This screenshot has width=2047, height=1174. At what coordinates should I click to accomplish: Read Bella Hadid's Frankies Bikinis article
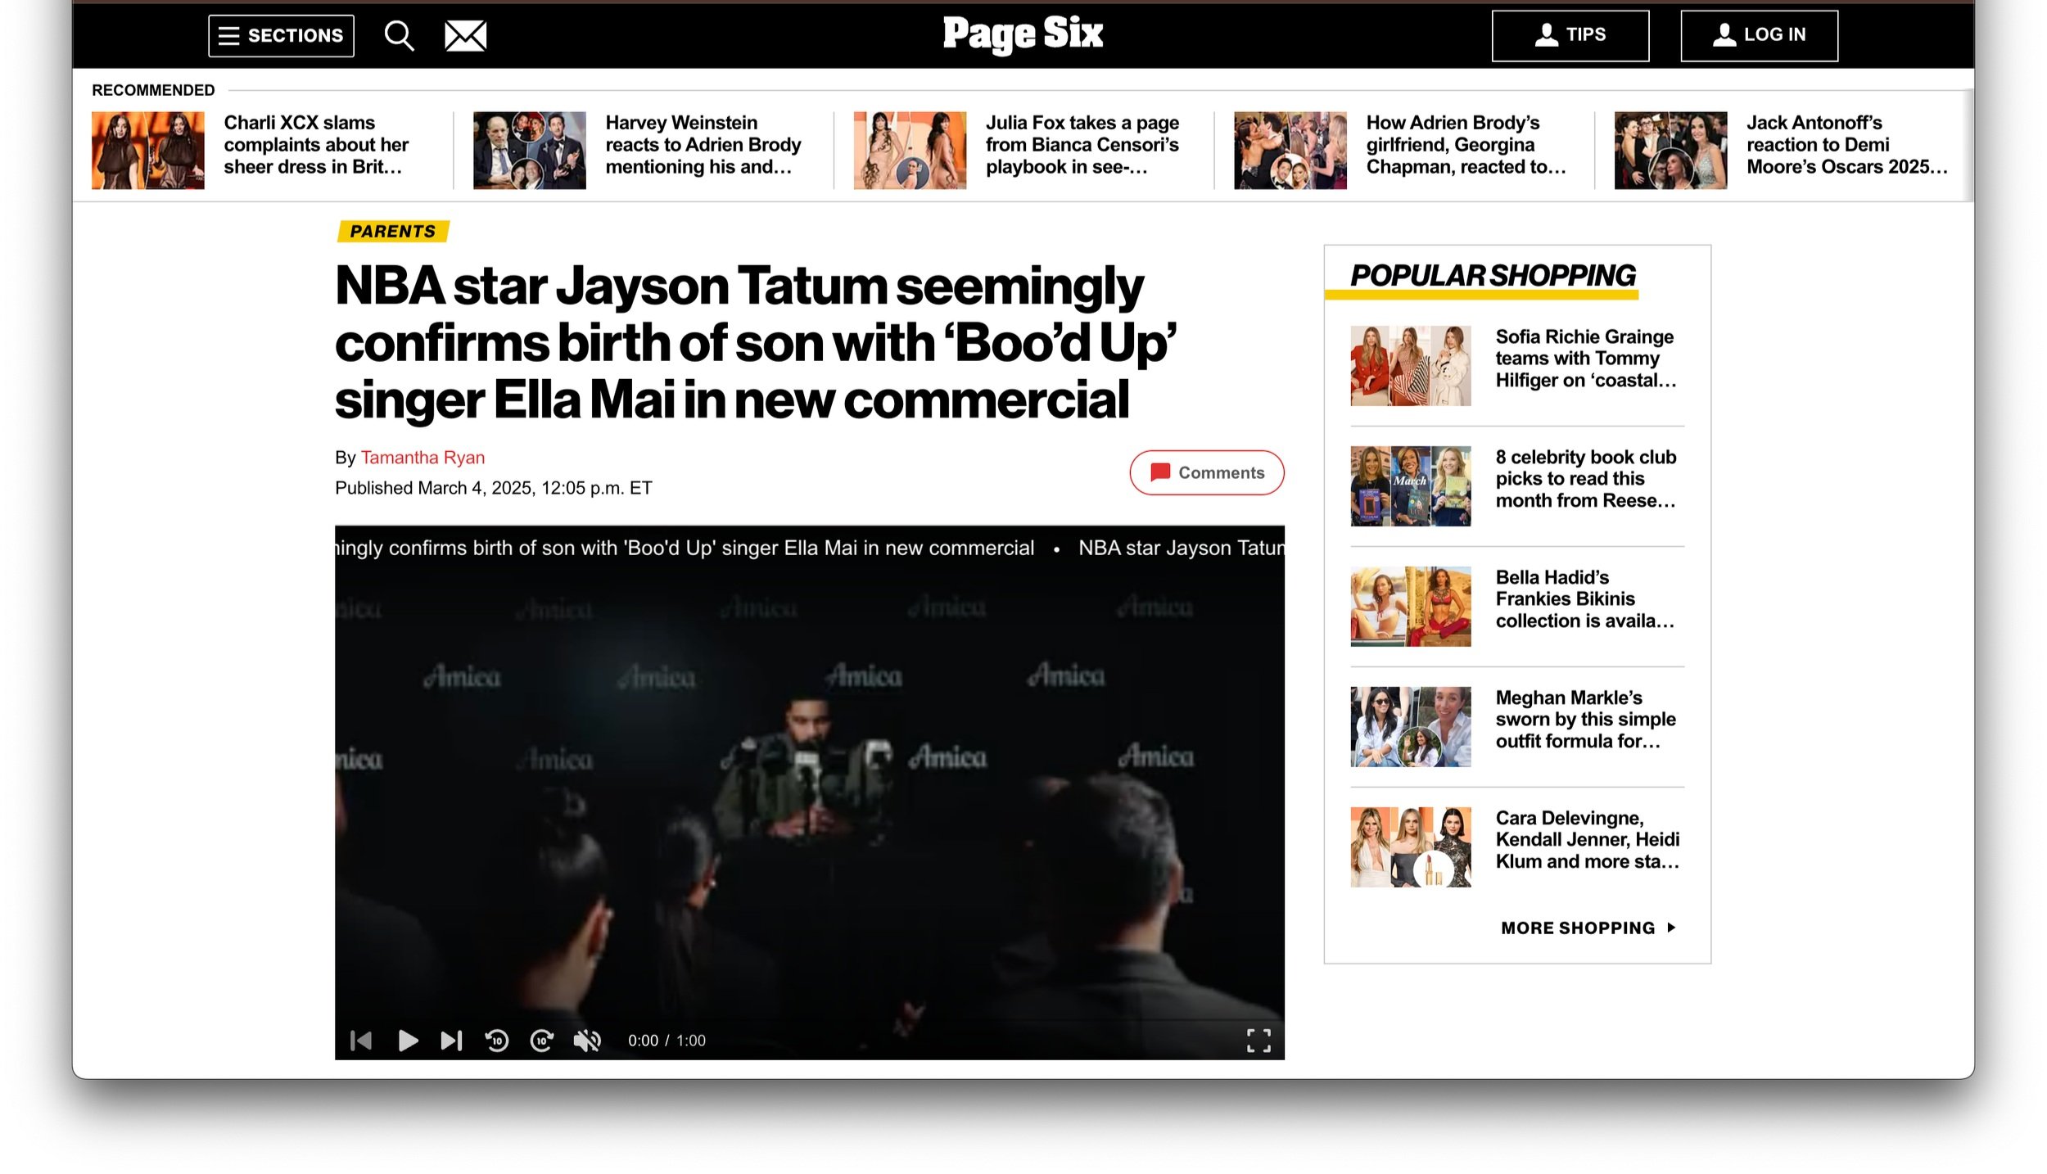click(x=1584, y=599)
